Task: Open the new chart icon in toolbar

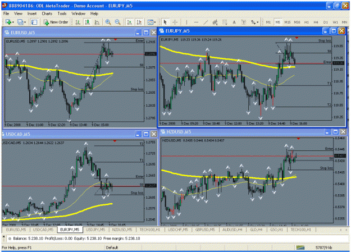Action: (x=8, y=22)
